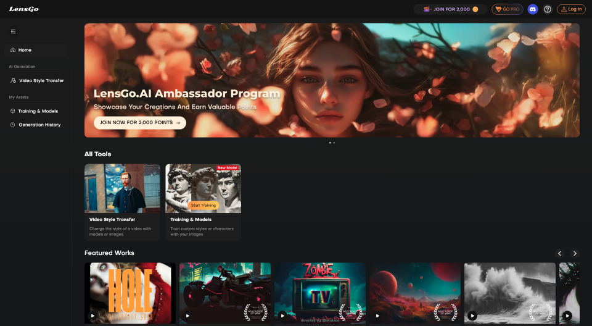Open the red planet landscape thumbnail

coord(415,293)
